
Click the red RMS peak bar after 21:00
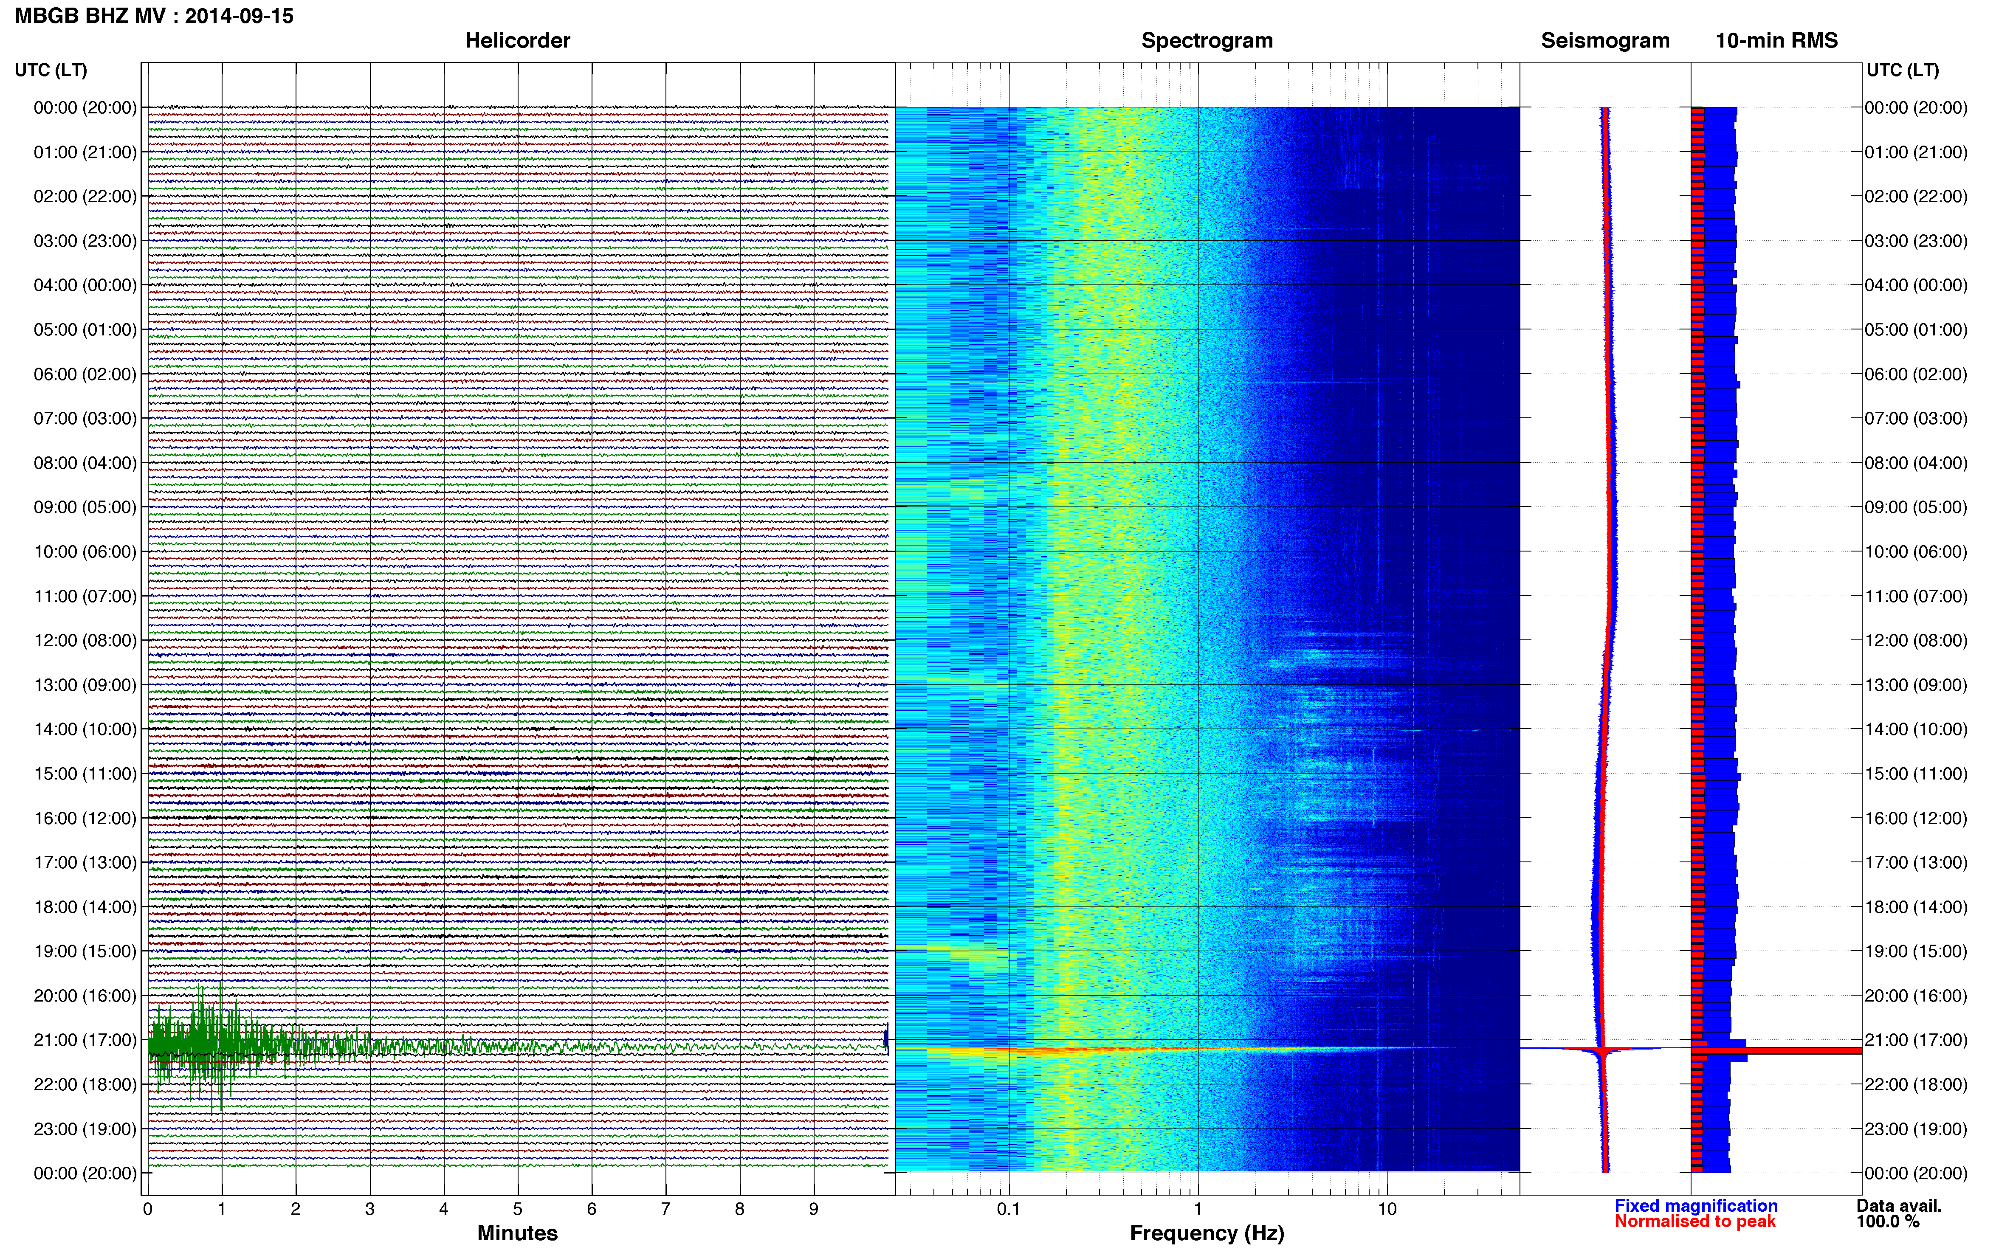[x=1776, y=1051]
